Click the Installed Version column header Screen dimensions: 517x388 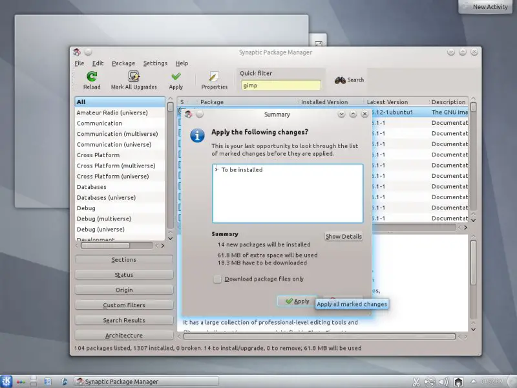[x=324, y=102]
